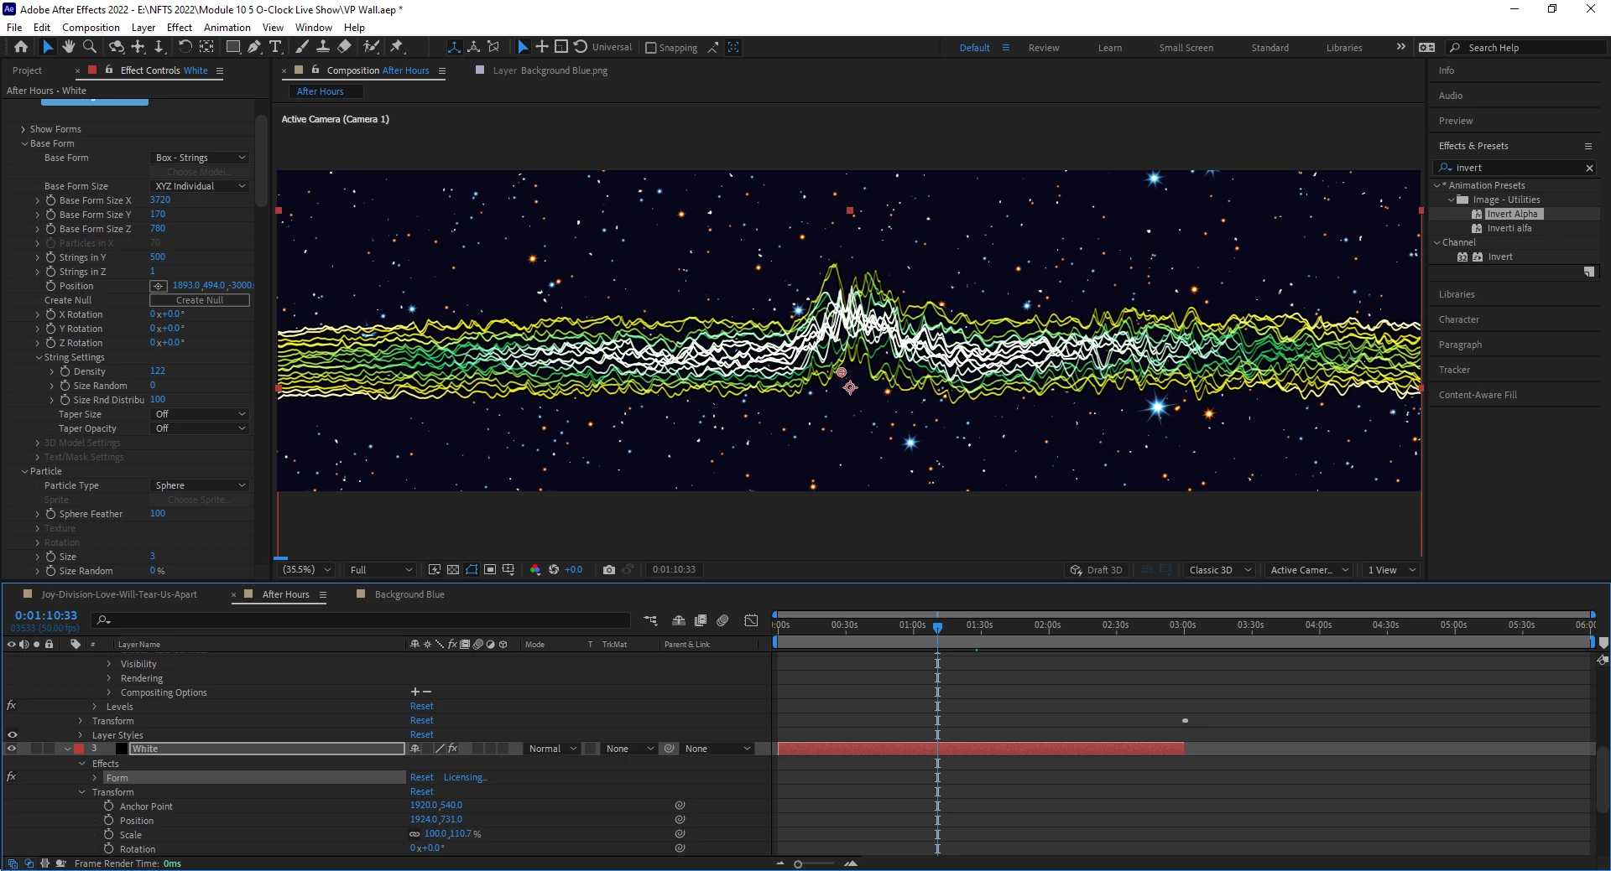Open Show Channel color management icon
Screen dimensions: 1611x871
click(535, 570)
